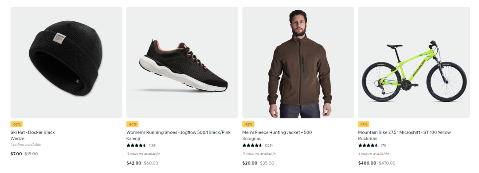Open Men's Fleece Hunting Jacket – 500 title
This screenshot has height=173, width=479.
(x=277, y=132)
